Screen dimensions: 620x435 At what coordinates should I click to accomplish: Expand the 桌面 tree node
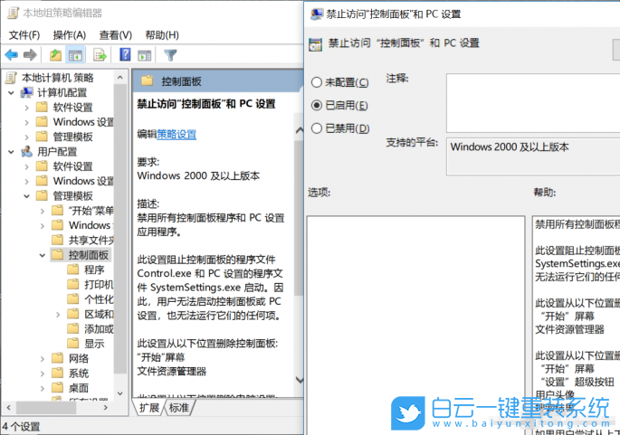click(43, 388)
